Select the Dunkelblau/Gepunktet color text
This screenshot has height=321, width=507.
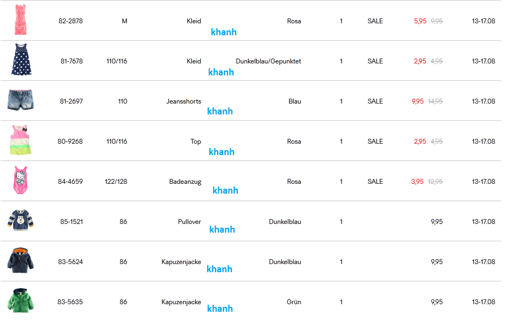click(268, 61)
